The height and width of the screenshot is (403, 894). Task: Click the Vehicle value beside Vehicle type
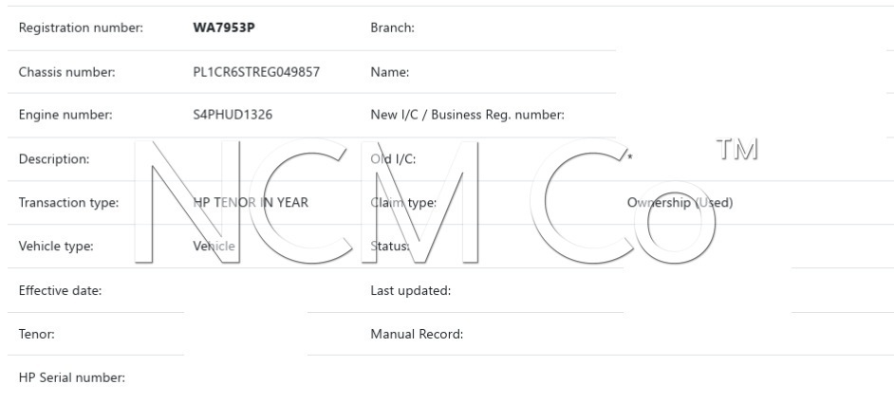coord(214,247)
